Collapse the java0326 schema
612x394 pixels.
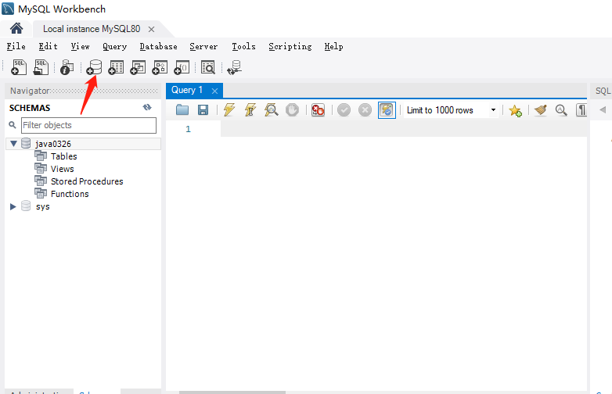pyautogui.click(x=13, y=143)
